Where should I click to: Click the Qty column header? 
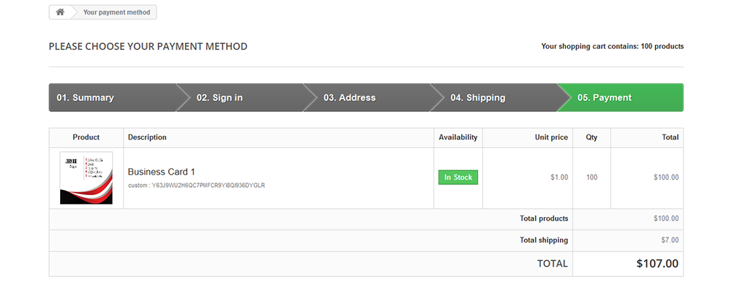pos(591,137)
